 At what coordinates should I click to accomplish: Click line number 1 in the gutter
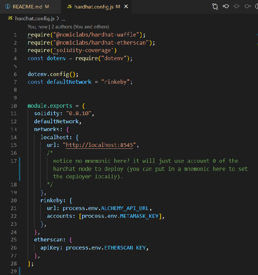[15, 35]
